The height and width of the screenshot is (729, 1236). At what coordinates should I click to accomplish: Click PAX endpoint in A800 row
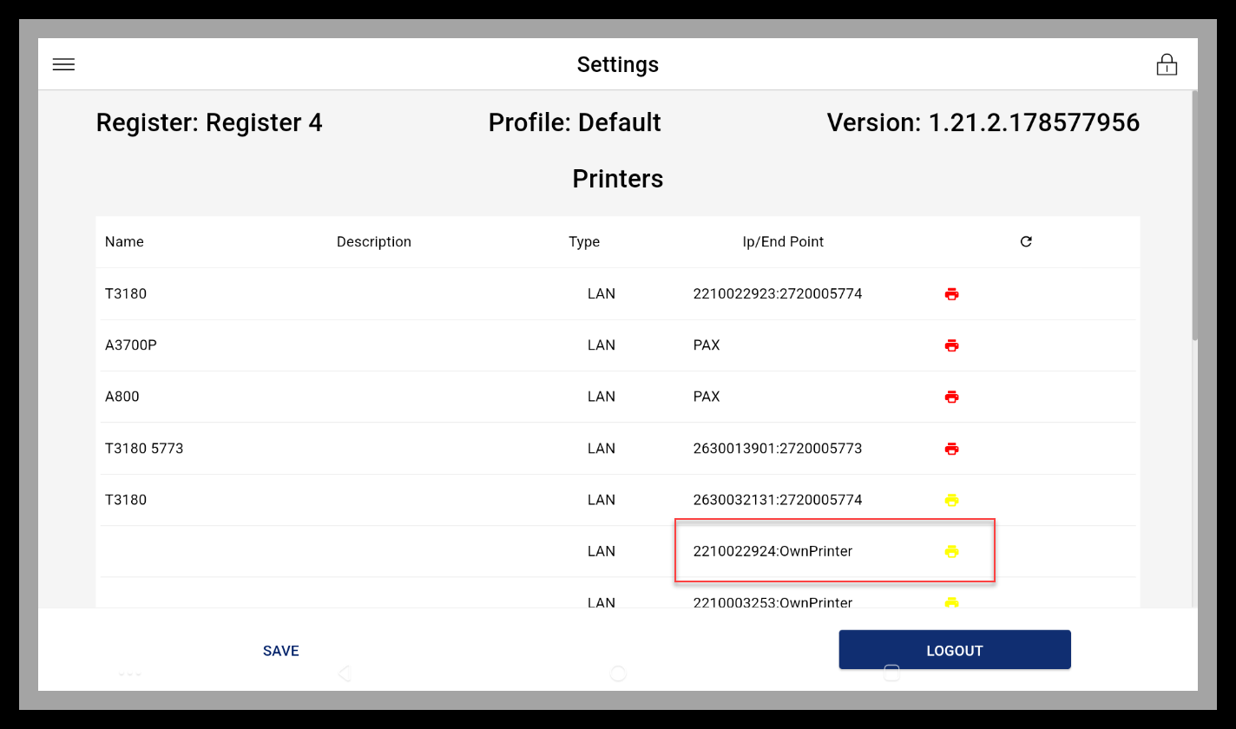[707, 397]
